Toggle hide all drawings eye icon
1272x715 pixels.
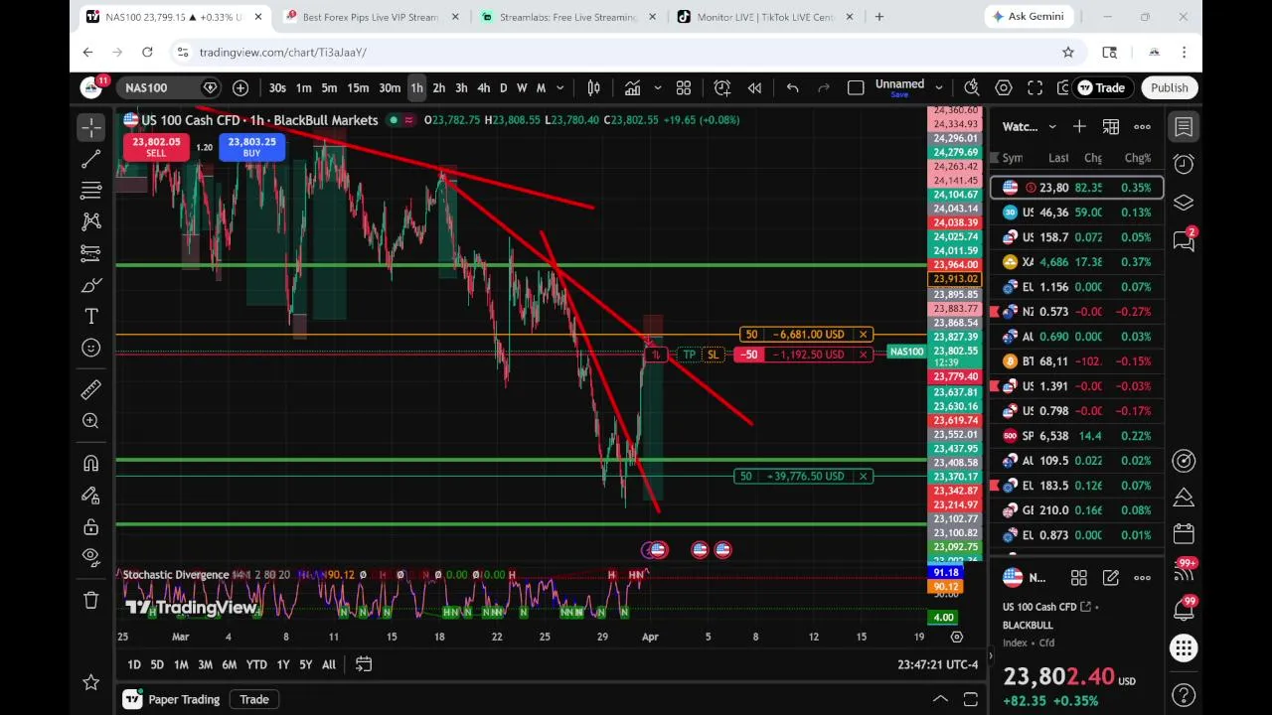click(x=91, y=556)
